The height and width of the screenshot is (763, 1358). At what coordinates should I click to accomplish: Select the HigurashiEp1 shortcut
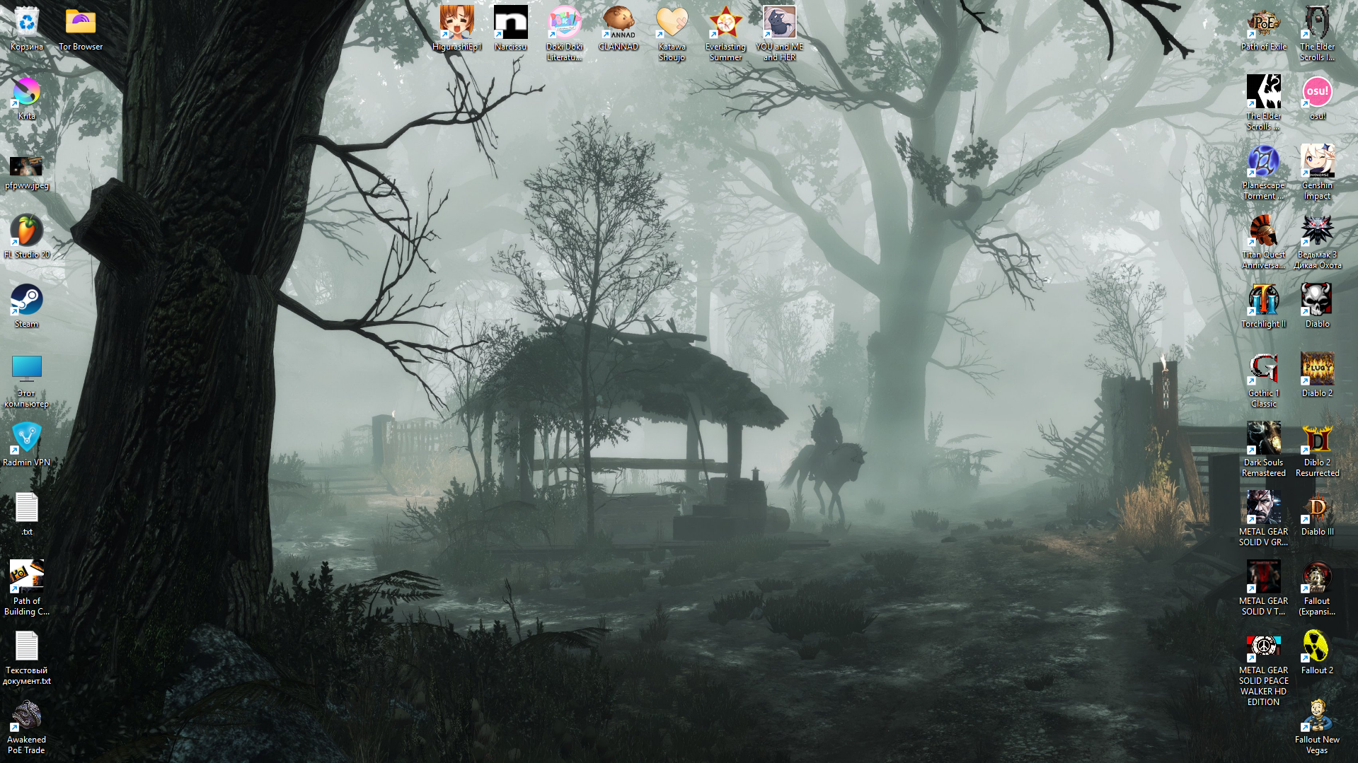point(456,29)
